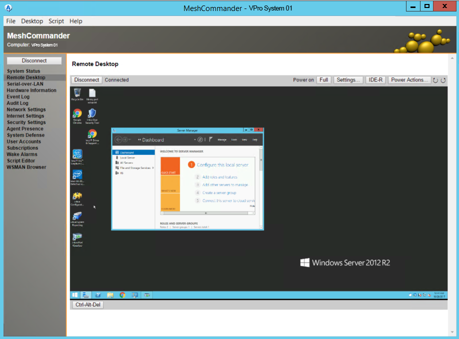Select Intel Driver & Support shortcut
The image size is (459, 339).
92,136
